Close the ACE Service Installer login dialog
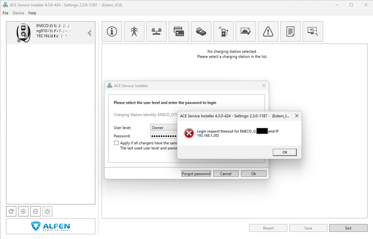Screen dimensions: 373x239 click(264, 86)
